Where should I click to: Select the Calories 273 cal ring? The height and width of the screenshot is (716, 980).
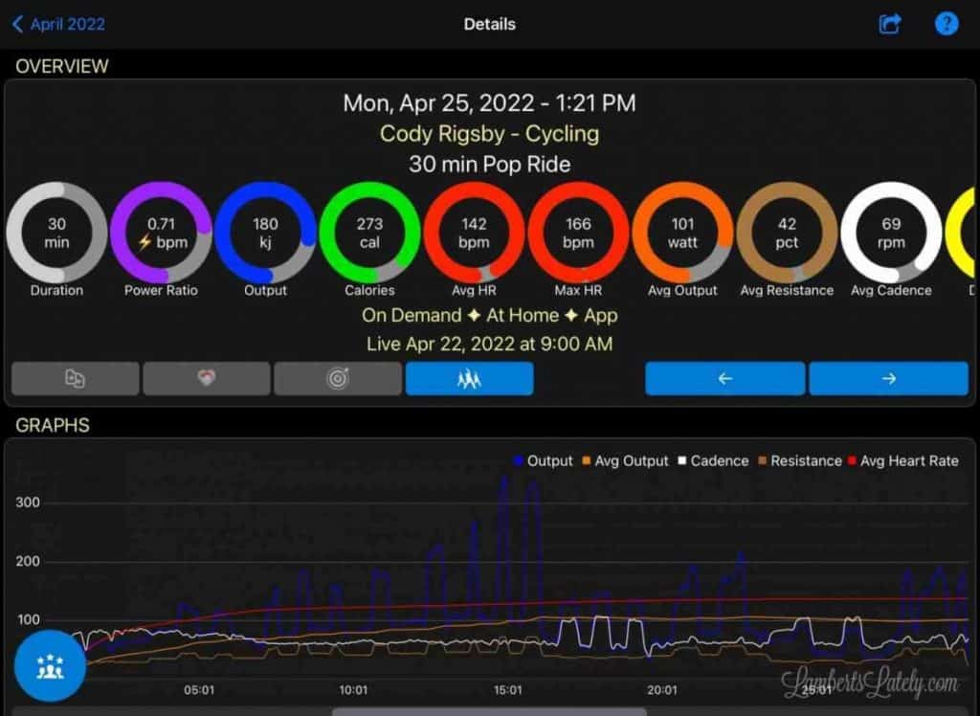click(369, 233)
